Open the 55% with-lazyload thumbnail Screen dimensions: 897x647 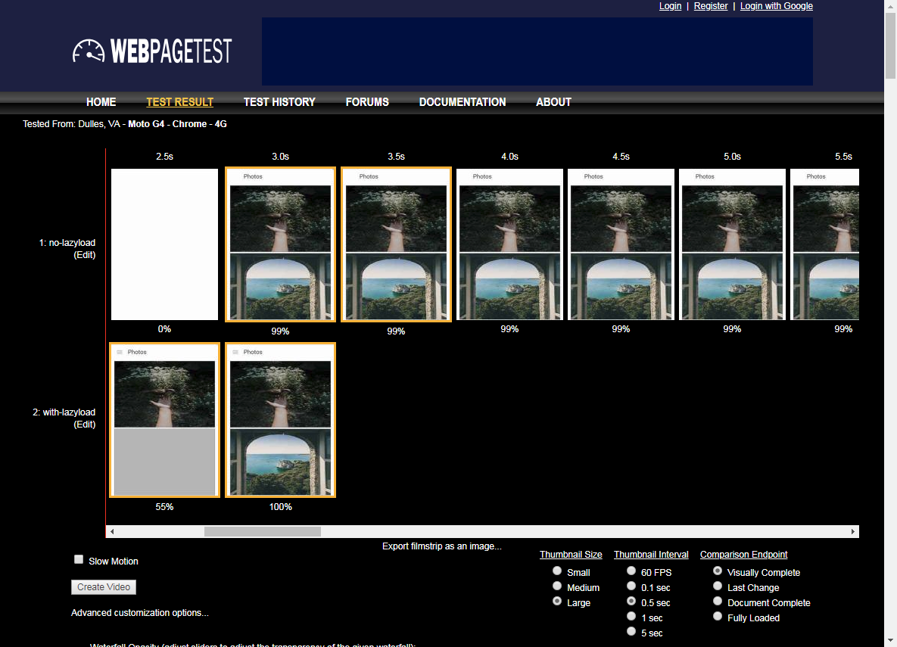164,420
